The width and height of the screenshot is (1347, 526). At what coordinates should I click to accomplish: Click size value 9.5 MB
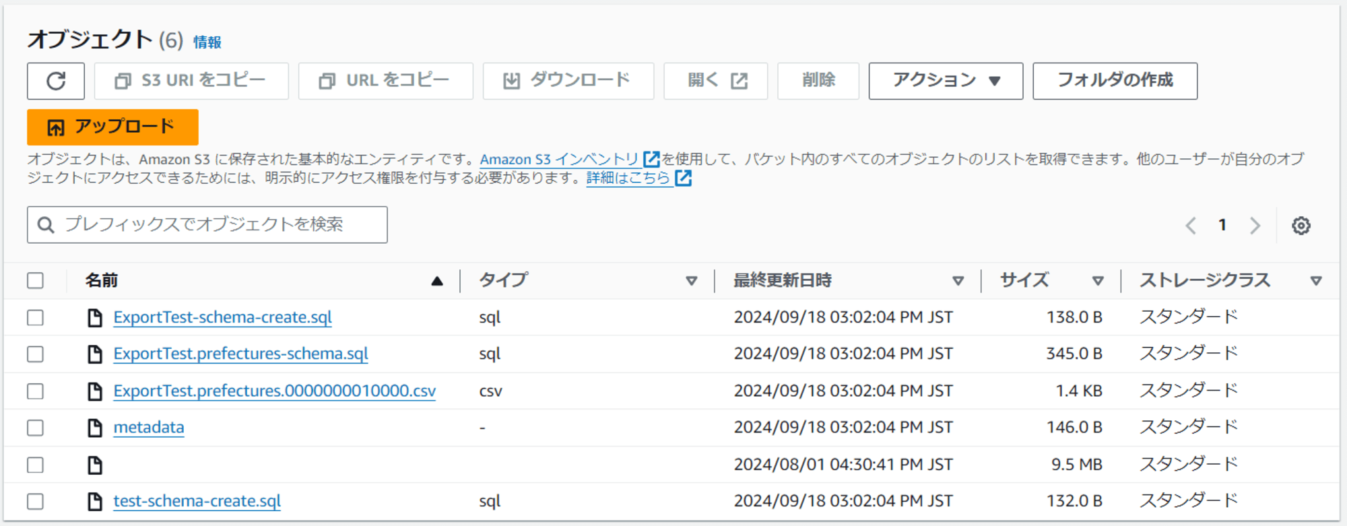point(1077,465)
